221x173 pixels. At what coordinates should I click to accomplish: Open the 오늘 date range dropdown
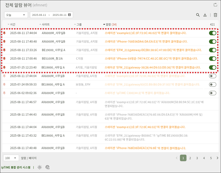tap(16, 15)
